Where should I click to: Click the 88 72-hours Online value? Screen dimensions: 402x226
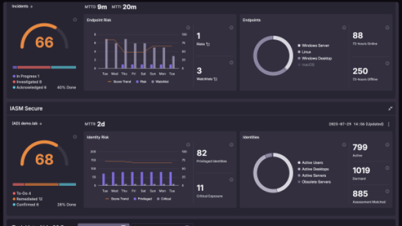click(357, 35)
